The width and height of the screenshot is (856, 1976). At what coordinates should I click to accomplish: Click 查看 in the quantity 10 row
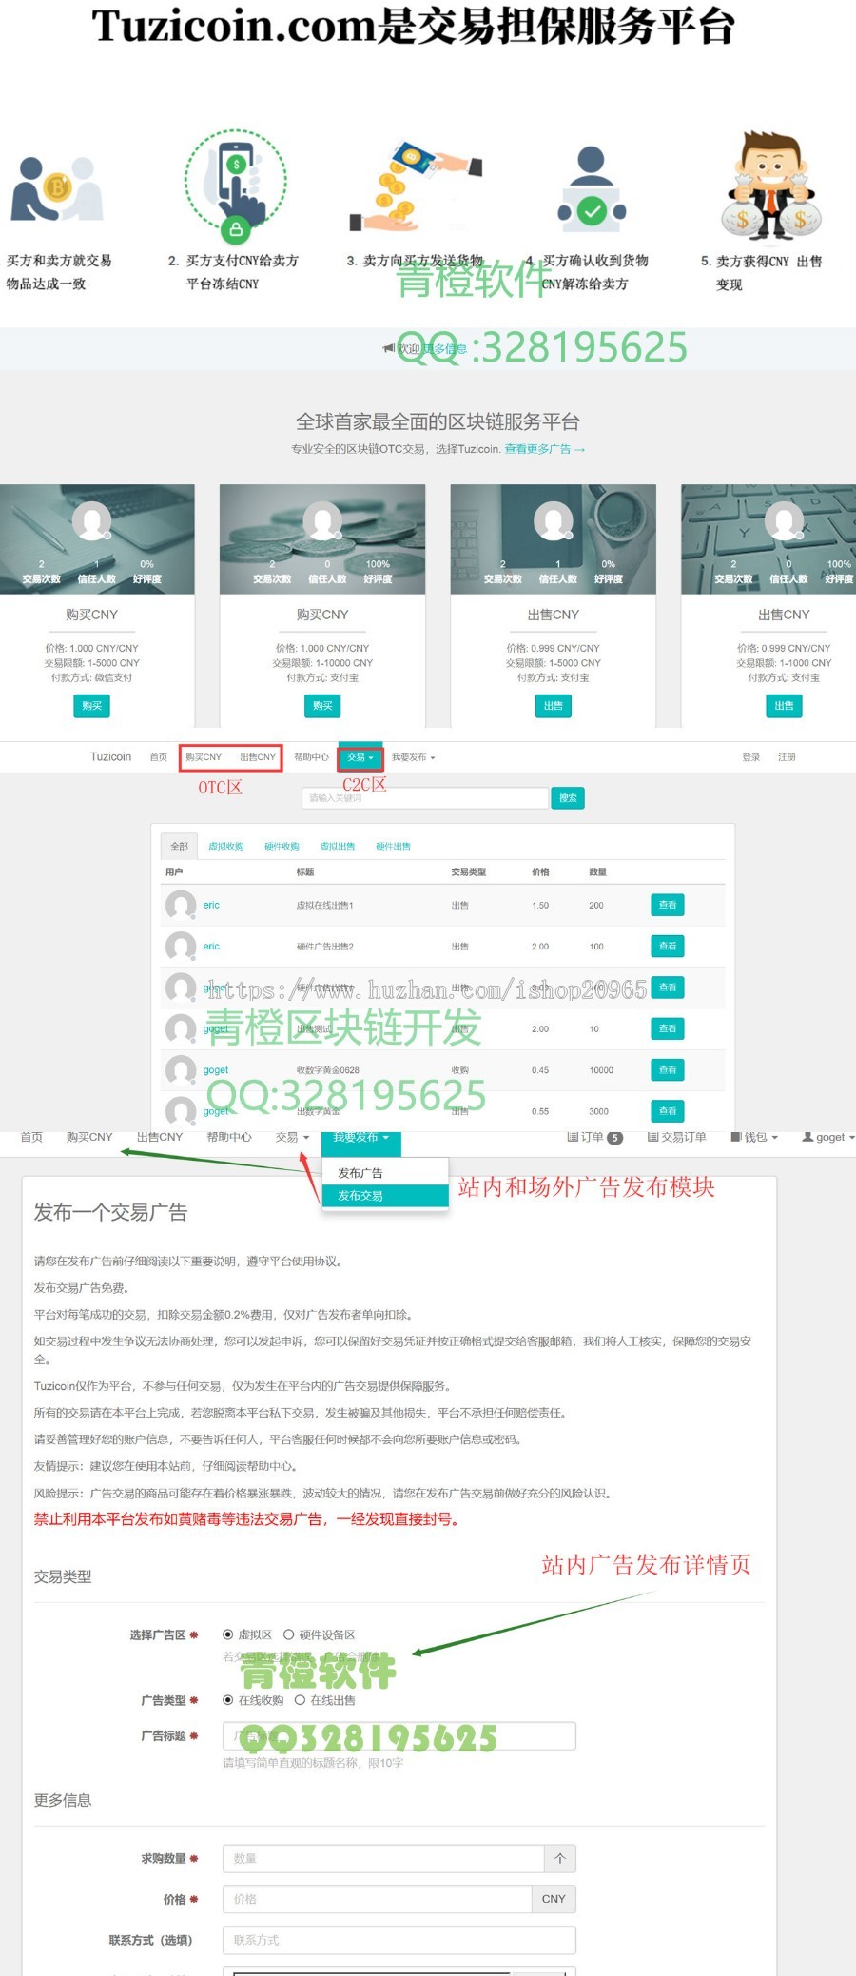(x=668, y=1028)
